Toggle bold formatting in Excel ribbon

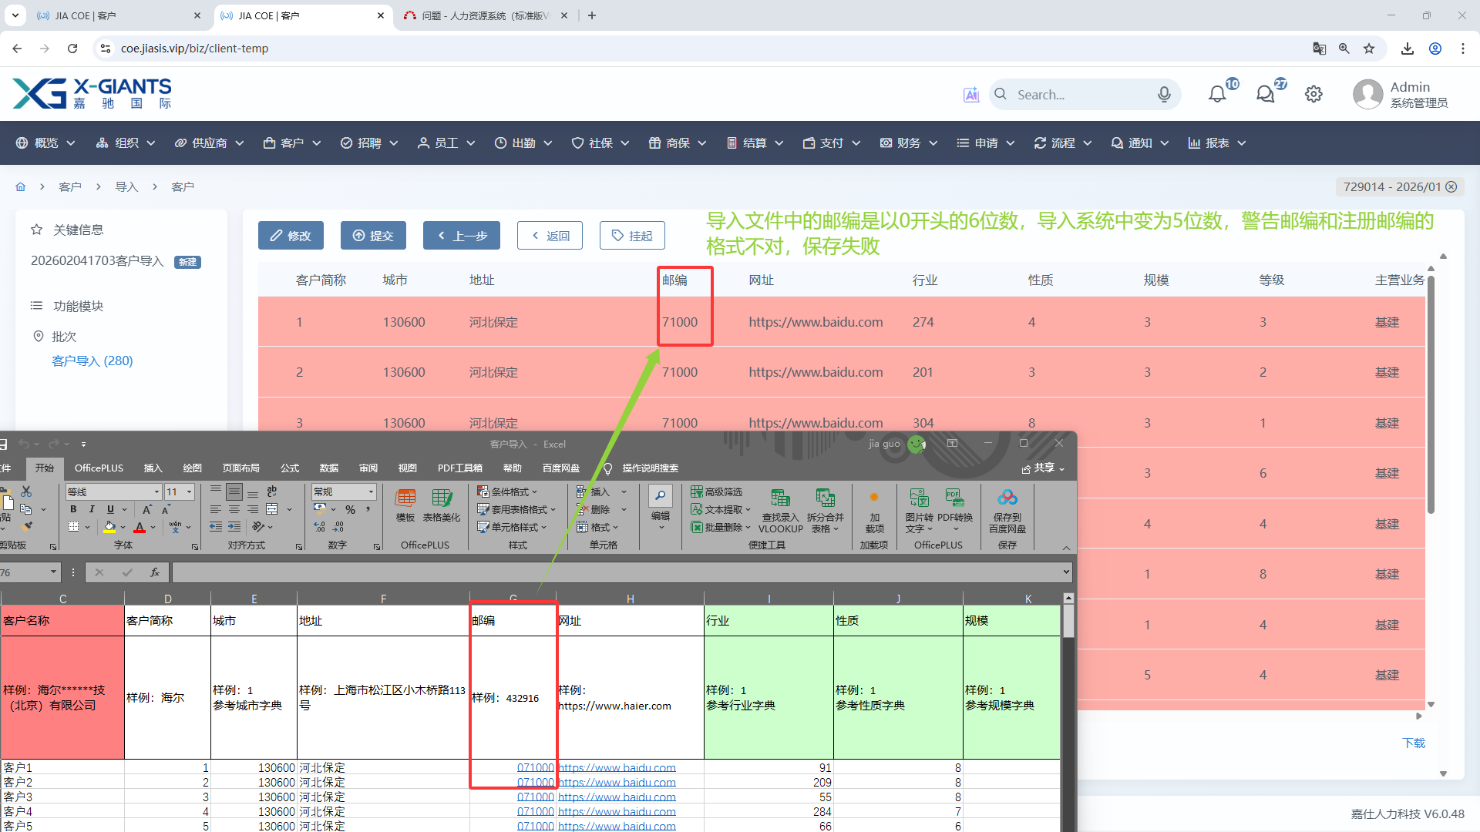73,509
